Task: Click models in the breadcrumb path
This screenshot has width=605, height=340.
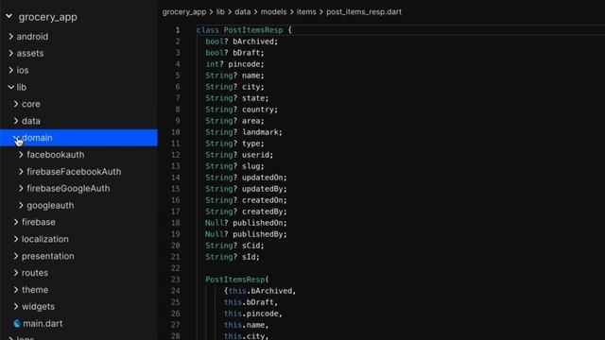Action: pos(273,12)
